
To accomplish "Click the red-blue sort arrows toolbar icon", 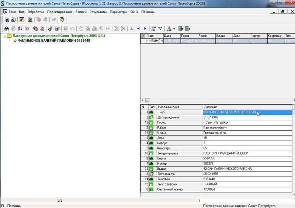I will [20, 28].
